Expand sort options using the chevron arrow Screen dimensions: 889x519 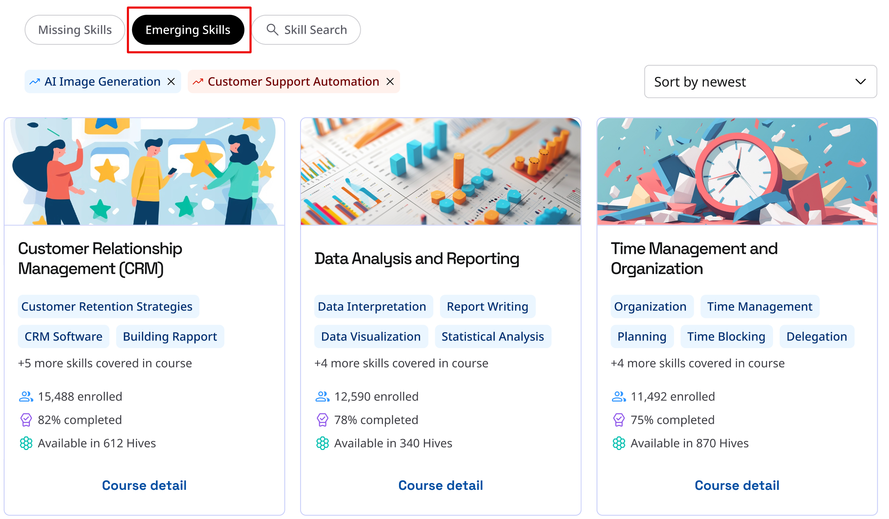point(861,81)
